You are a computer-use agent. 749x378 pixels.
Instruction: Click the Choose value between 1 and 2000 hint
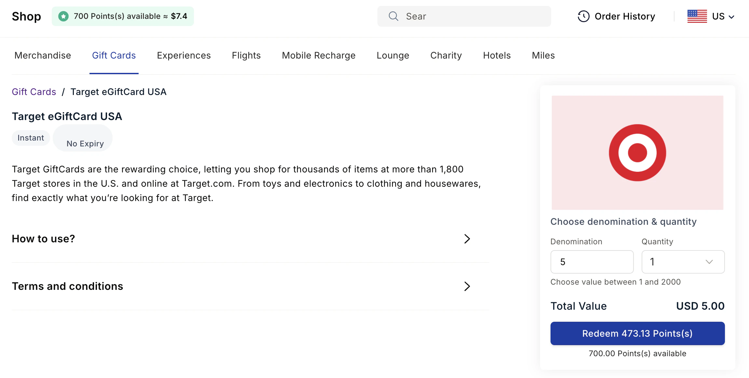(616, 282)
